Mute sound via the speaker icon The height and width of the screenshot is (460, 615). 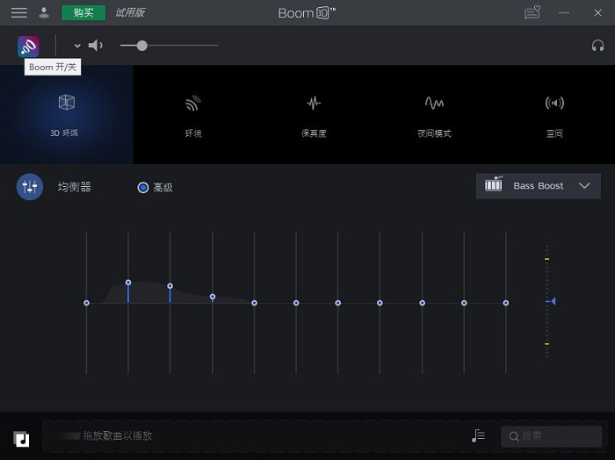pos(95,46)
